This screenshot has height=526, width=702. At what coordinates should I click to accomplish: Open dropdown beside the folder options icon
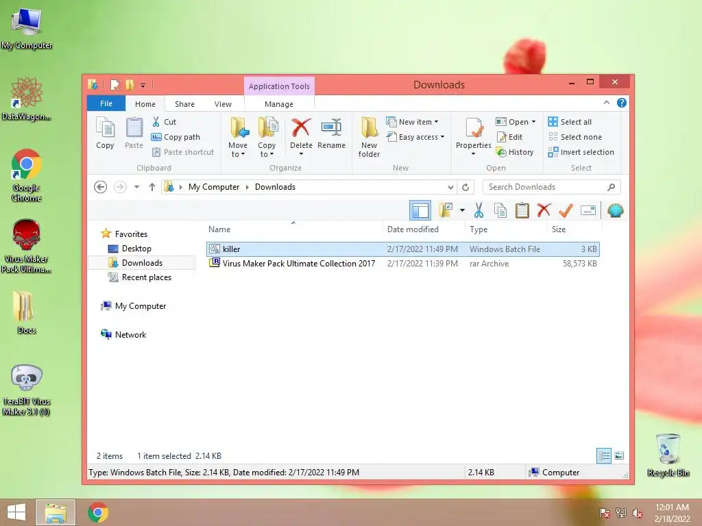point(462,210)
